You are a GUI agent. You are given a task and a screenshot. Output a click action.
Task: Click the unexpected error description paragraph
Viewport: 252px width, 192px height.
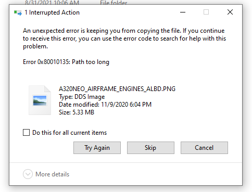pyautogui.click(x=124, y=39)
